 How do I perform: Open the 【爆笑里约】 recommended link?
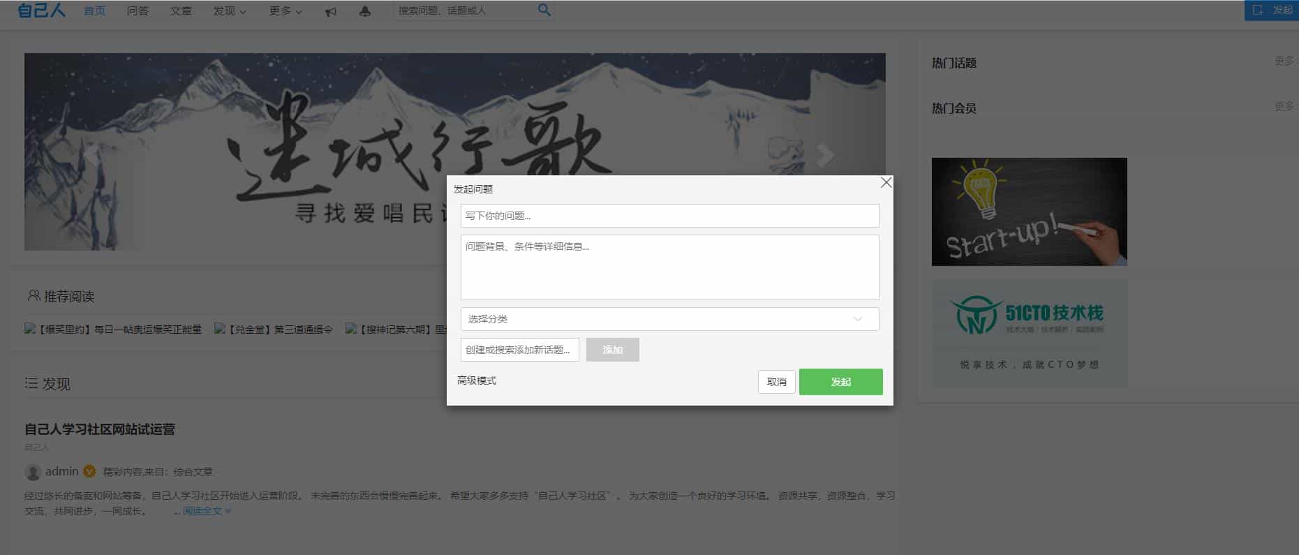[x=113, y=329]
